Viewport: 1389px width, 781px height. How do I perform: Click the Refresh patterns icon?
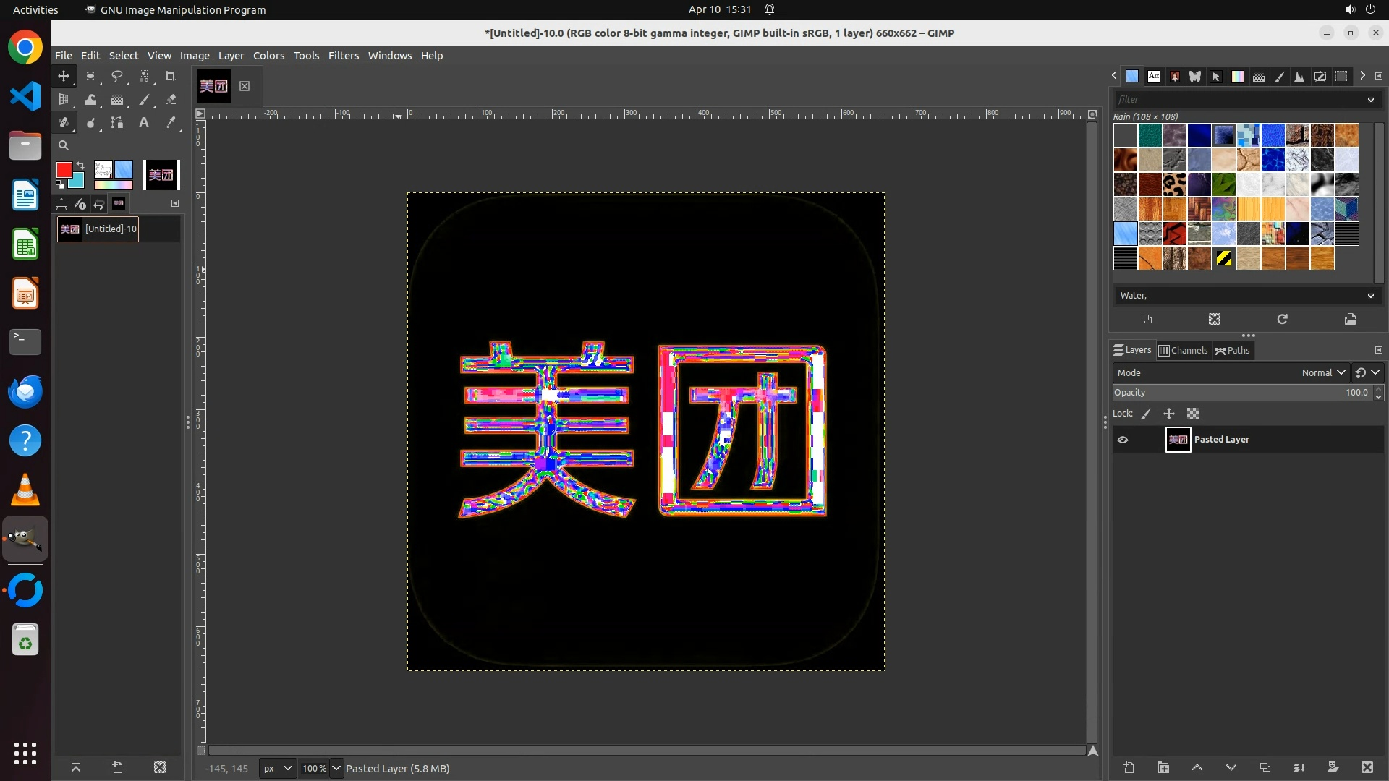pos(1282,319)
